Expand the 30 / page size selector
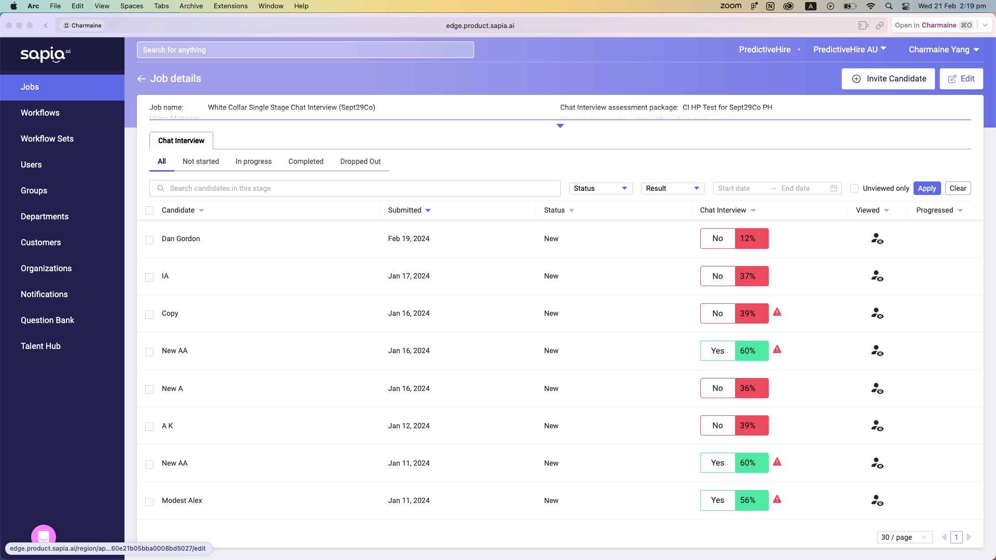Screen dimensions: 996x560 [904, 537]
